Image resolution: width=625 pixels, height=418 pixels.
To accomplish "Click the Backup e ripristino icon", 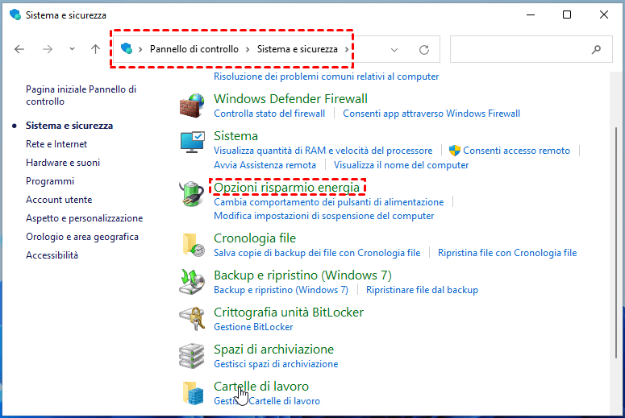I will click(x=192, y=281).
